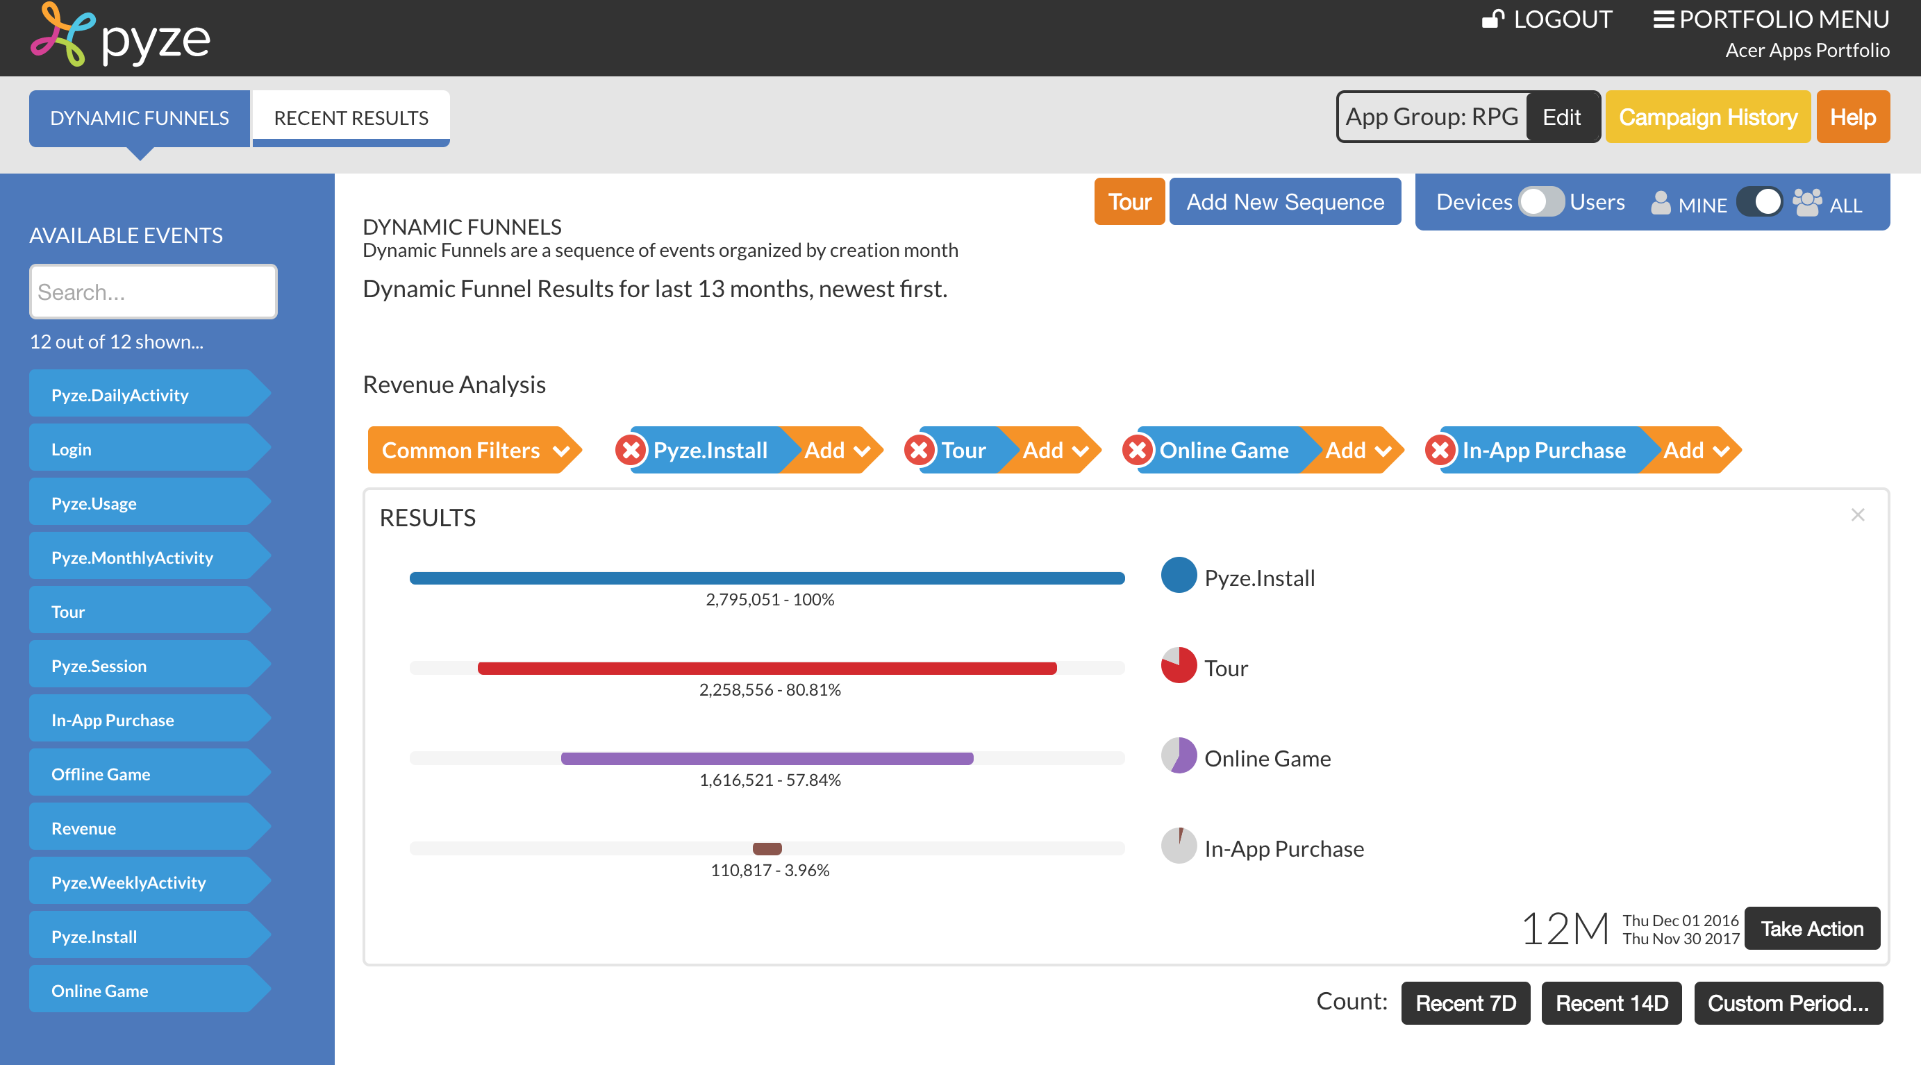1921x1065 pixels.
Task: Click the Take Action button
Action: pyautogui.click(x=1812, y=929)
